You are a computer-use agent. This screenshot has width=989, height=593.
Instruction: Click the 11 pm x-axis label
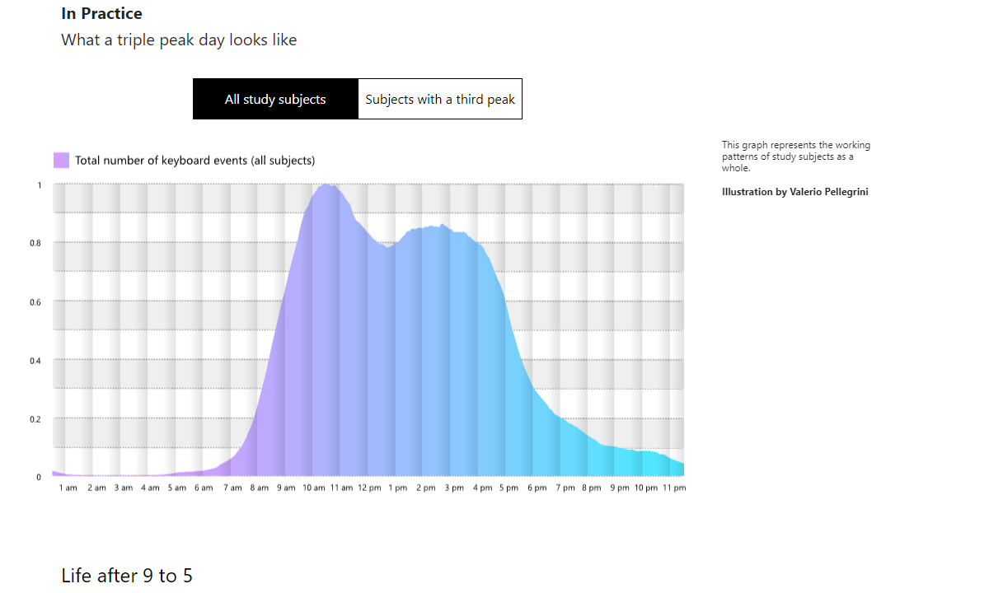pyautogui.click(x=674, y=488)
